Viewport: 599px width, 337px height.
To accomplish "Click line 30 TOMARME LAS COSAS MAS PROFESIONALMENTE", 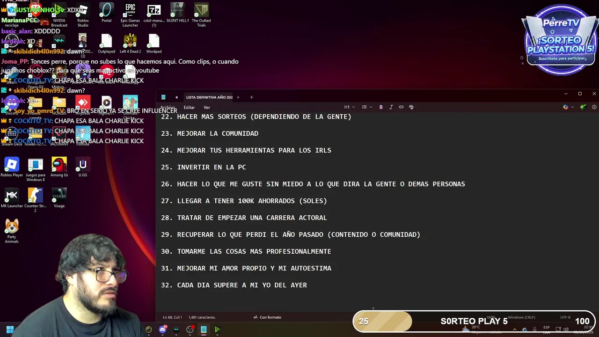I will coord(246,251).
